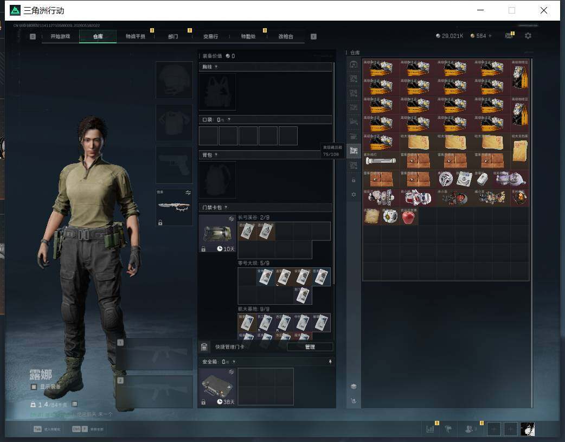This screenshot has width=565, height=442.
Task: Open the mail icon in top bar
Action: coord(509,36)
